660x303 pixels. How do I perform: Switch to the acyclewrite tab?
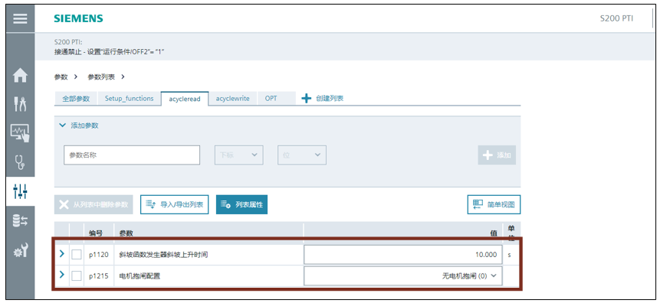(x=233, y=99)
